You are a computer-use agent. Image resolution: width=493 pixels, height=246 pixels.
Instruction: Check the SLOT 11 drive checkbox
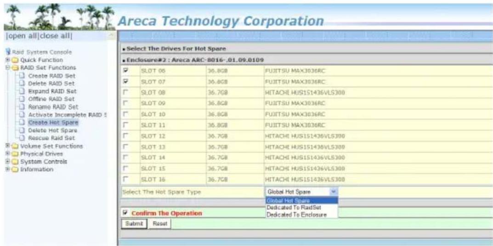point(126,125)
